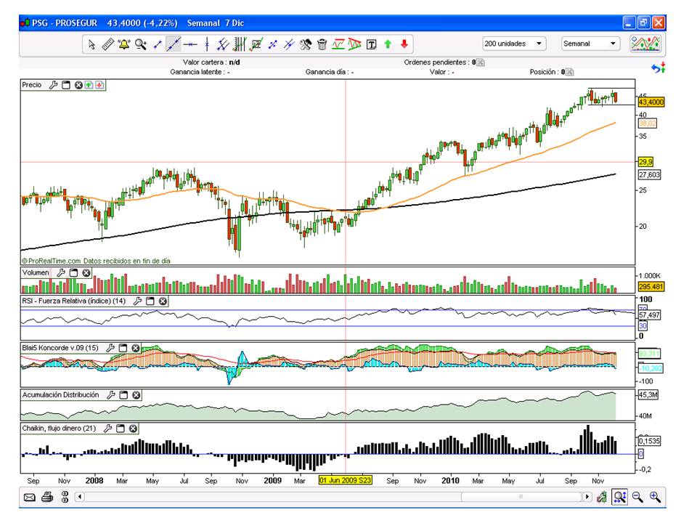Viewport: 697px width, 523px height.
Task: Select the triangle pattern tool
Action: tap(355, 44)
